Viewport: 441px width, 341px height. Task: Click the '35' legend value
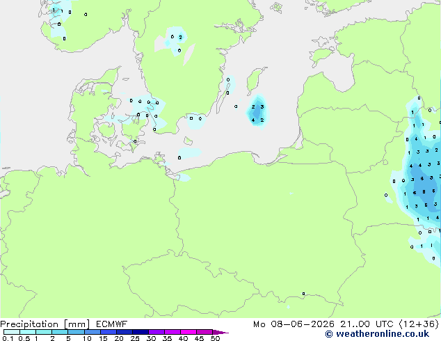pyautogui.click(x=167, y=338)
